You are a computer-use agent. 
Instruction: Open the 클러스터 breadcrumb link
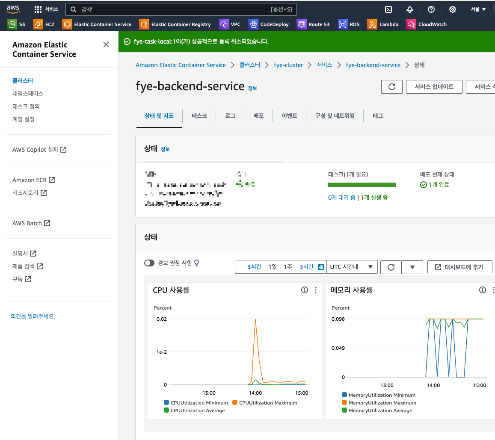pos(250,65)
